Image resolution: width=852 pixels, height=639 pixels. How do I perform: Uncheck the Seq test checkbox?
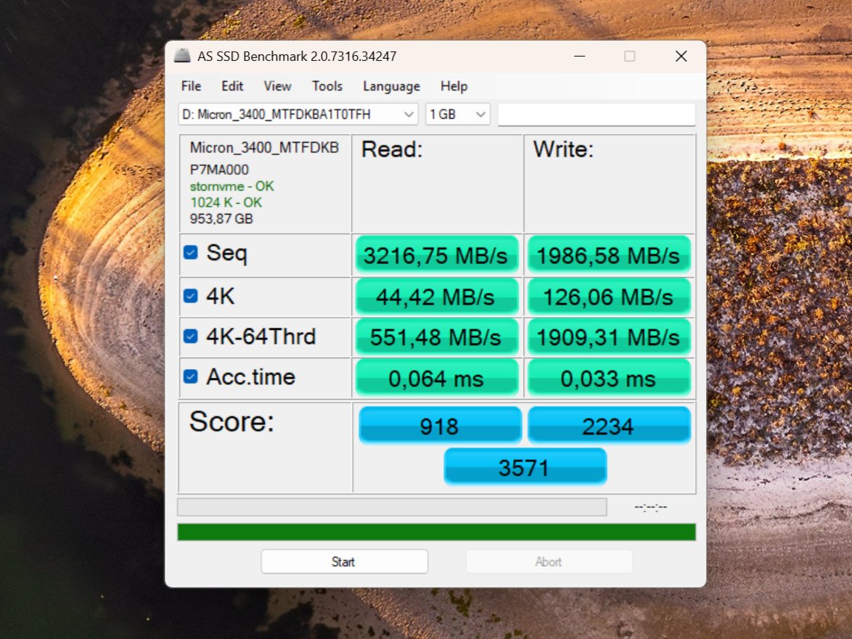(x=190, y=252)
